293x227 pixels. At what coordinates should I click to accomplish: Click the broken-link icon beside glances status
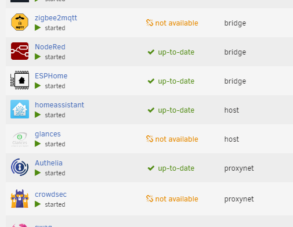150,139
